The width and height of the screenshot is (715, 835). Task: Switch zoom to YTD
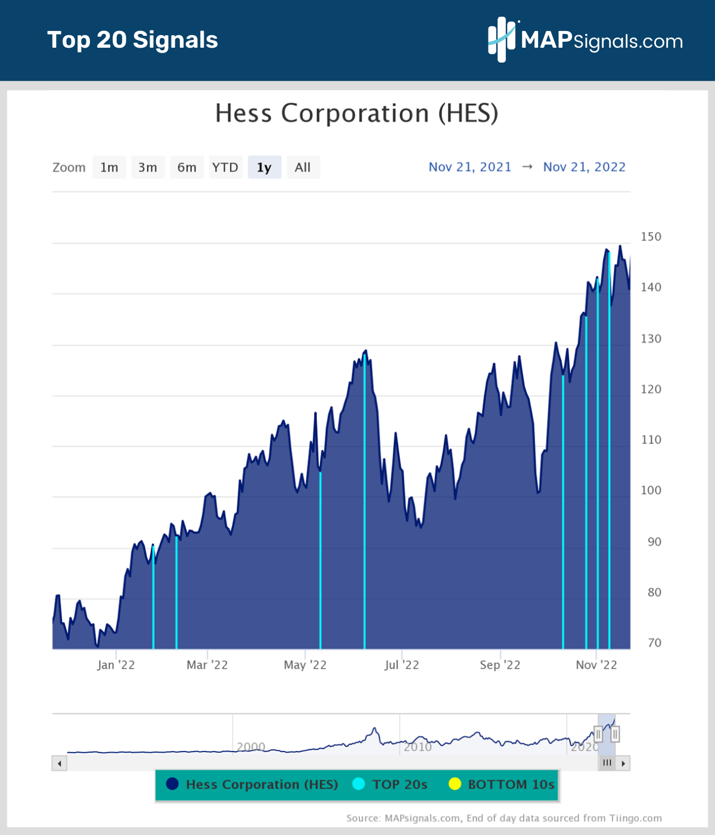[225, 168]
